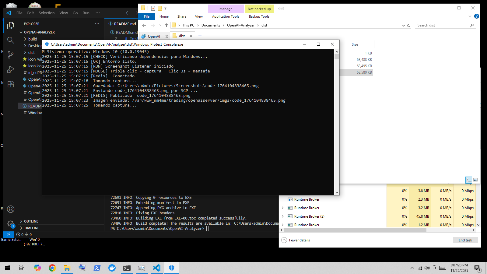The image size is (487, 274).
Task: Click the Accounts icon in VS Code
Action: pos(11,209)
